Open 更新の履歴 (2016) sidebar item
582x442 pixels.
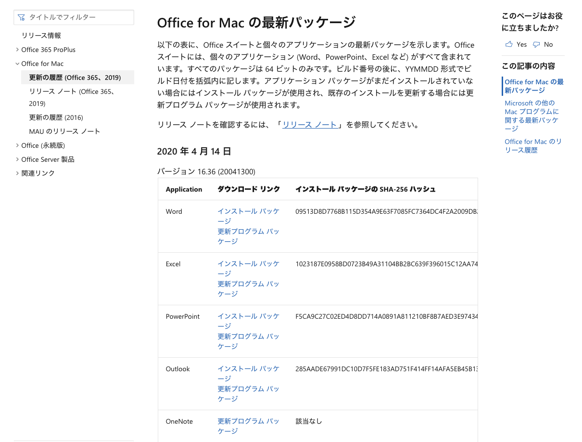pos(56,117)
